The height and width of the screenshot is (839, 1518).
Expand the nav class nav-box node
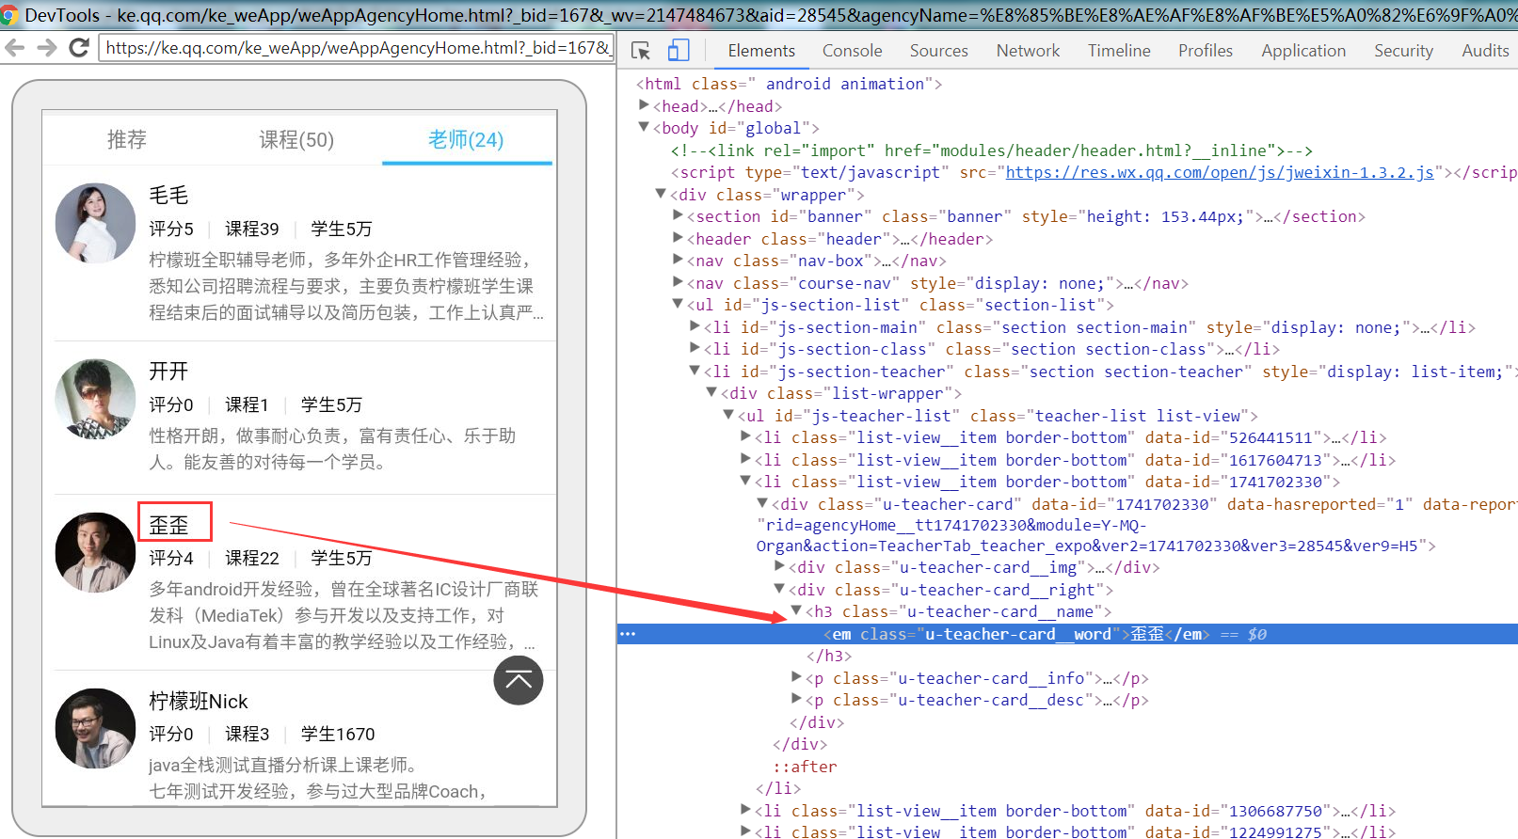[678, 260]
